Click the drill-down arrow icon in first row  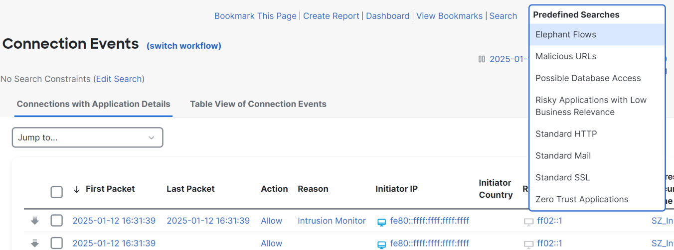[34, 221]
